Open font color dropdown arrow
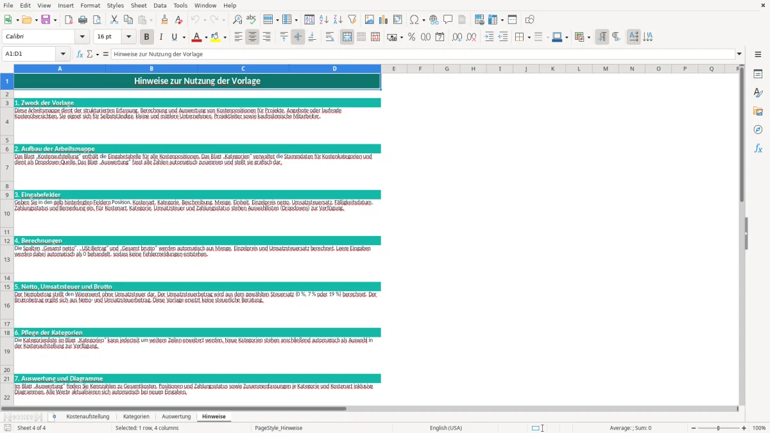 pos(205,37)
